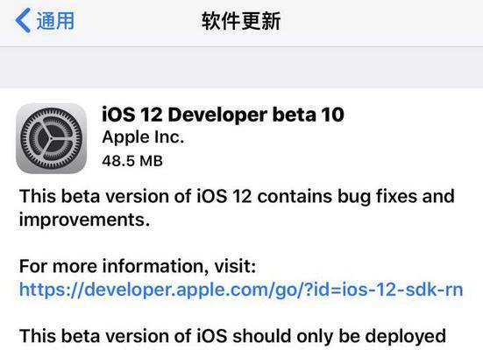Tap the Apple Inc. publisher label

click(143, 137)
